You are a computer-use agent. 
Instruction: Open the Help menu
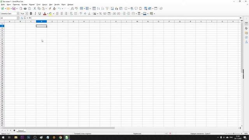(x=70, y=5)
